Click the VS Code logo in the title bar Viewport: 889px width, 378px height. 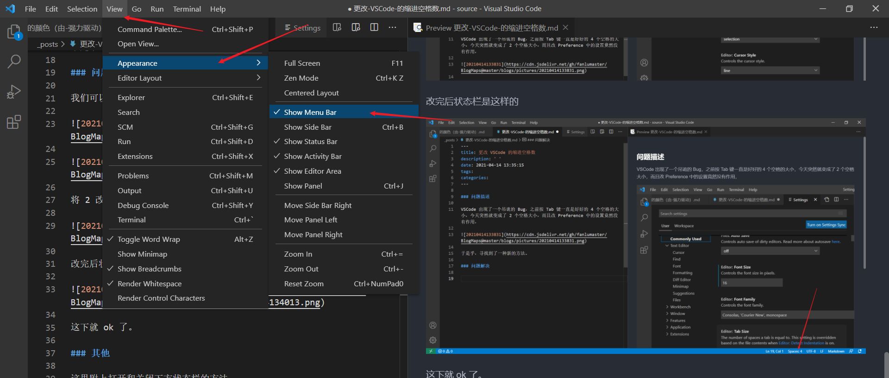(10, 9)
